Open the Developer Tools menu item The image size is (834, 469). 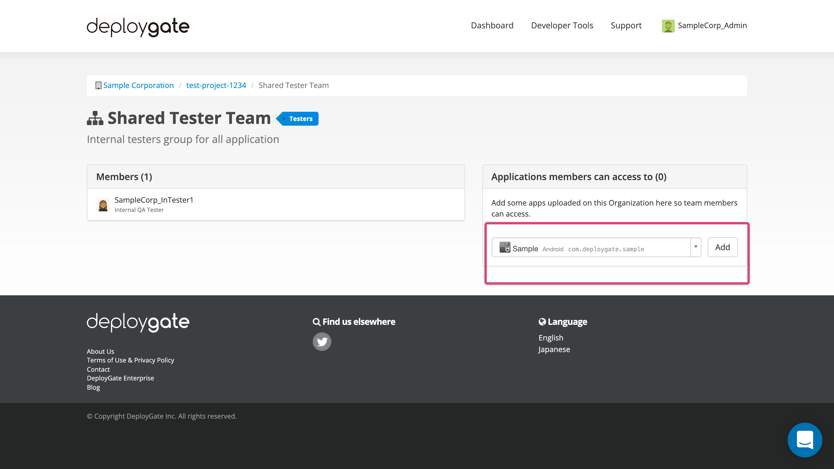coord(562,25)
